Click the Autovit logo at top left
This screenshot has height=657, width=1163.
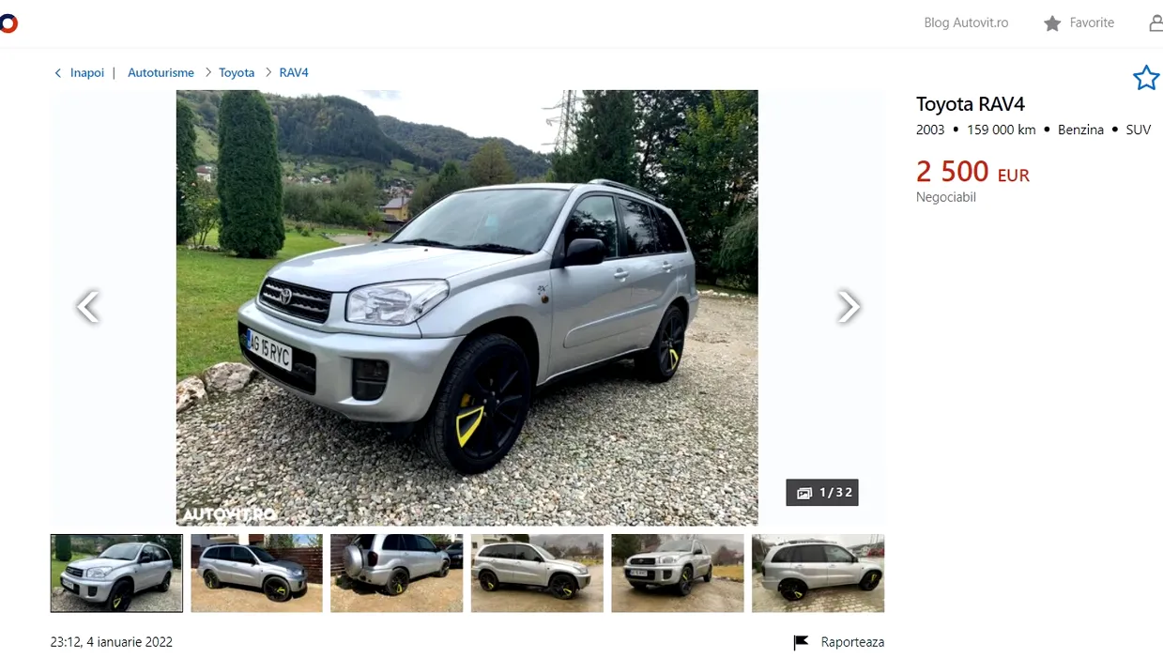pos(8,23)
